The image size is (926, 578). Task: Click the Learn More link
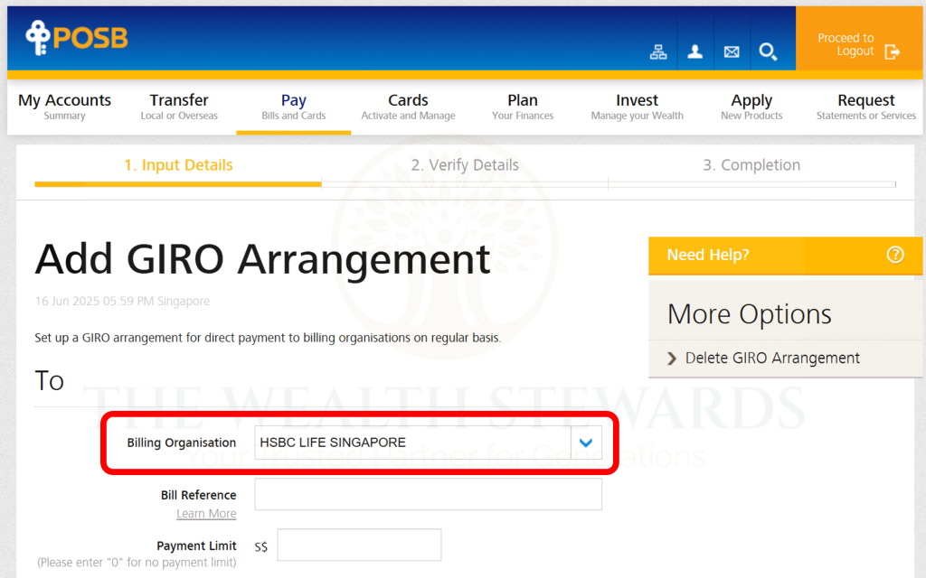[206, 514]
